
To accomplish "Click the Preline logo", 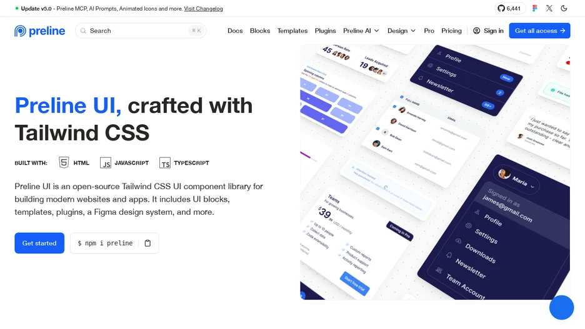I will coord(39,31).
